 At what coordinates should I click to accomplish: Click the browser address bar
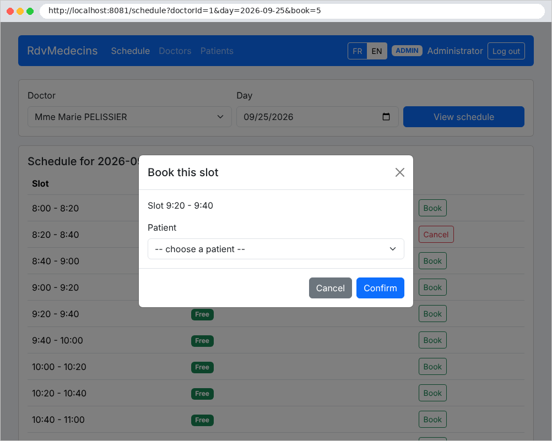click(292, 11)
